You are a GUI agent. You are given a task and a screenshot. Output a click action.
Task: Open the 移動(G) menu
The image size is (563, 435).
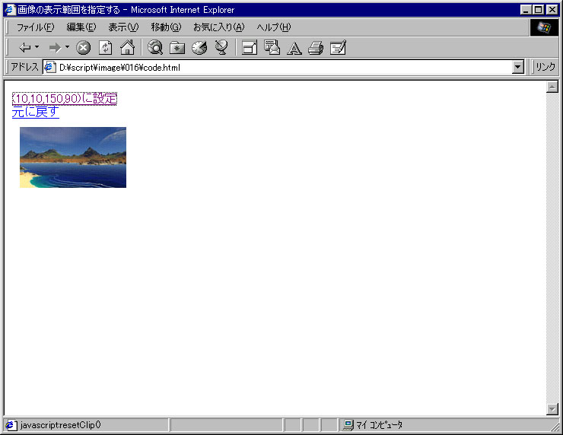166,27
